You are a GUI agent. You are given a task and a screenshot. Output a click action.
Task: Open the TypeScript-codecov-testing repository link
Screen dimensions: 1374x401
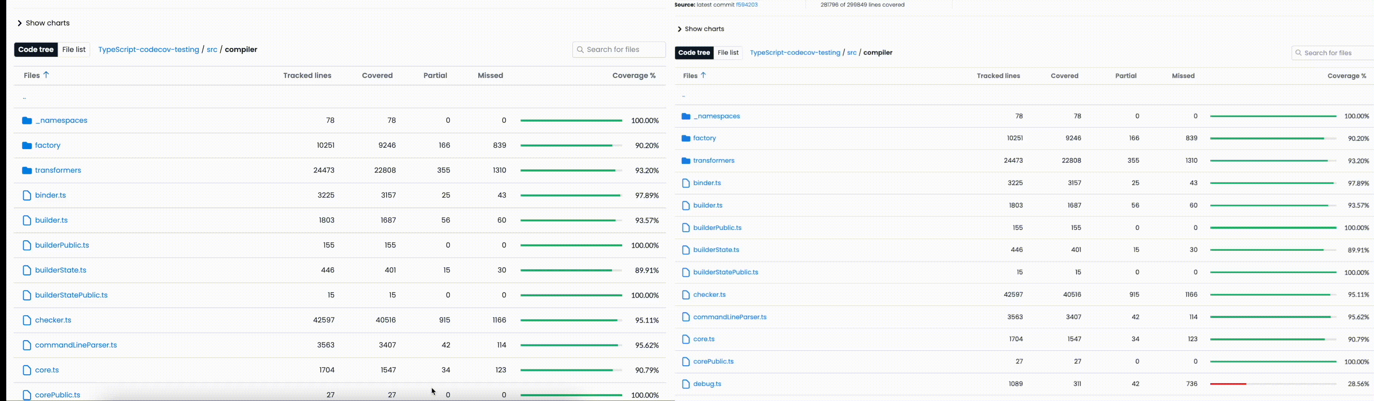148,49
